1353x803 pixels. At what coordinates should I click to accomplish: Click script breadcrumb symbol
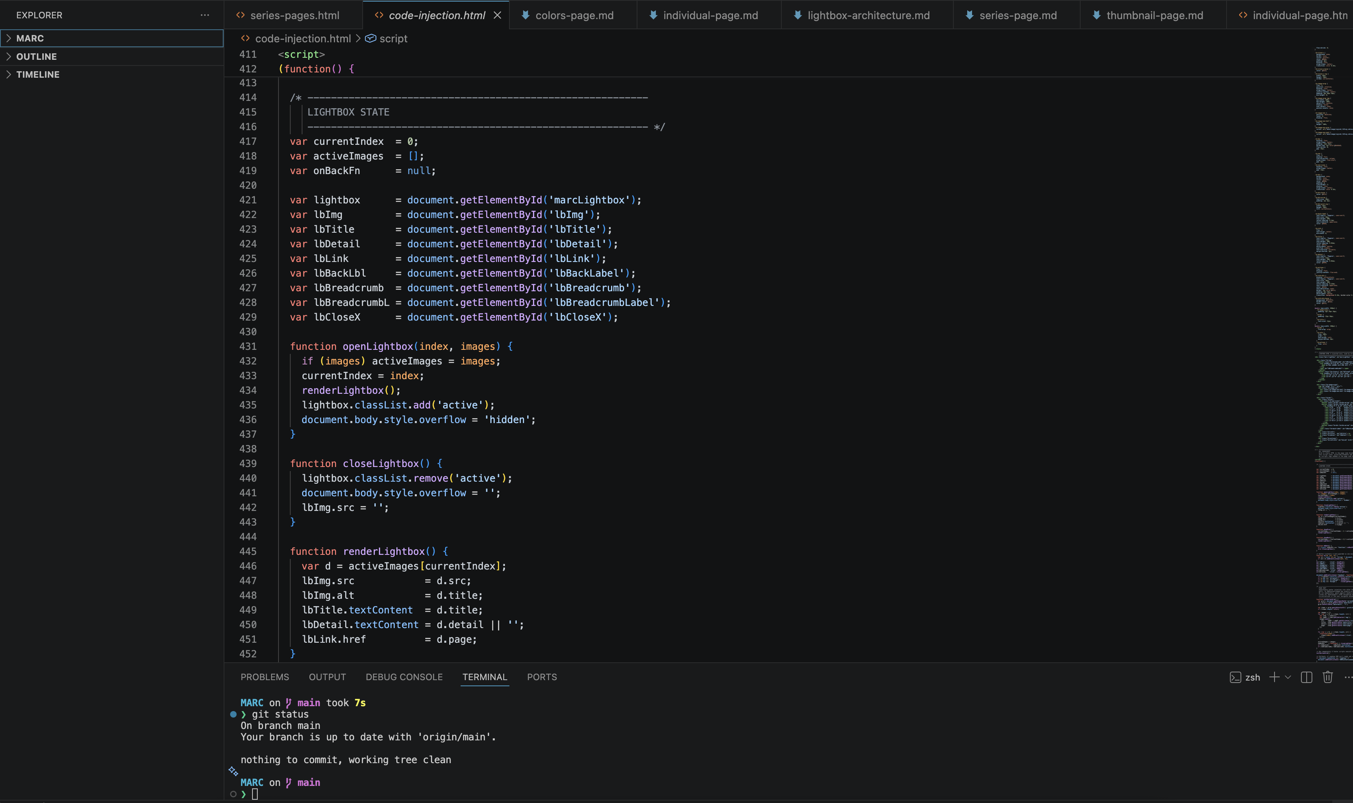pyautogui.click(x=393, y=38)
